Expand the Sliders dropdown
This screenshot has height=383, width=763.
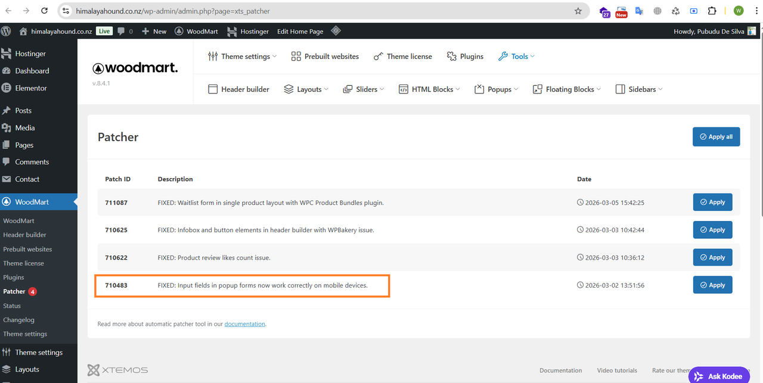click(364, 89)
